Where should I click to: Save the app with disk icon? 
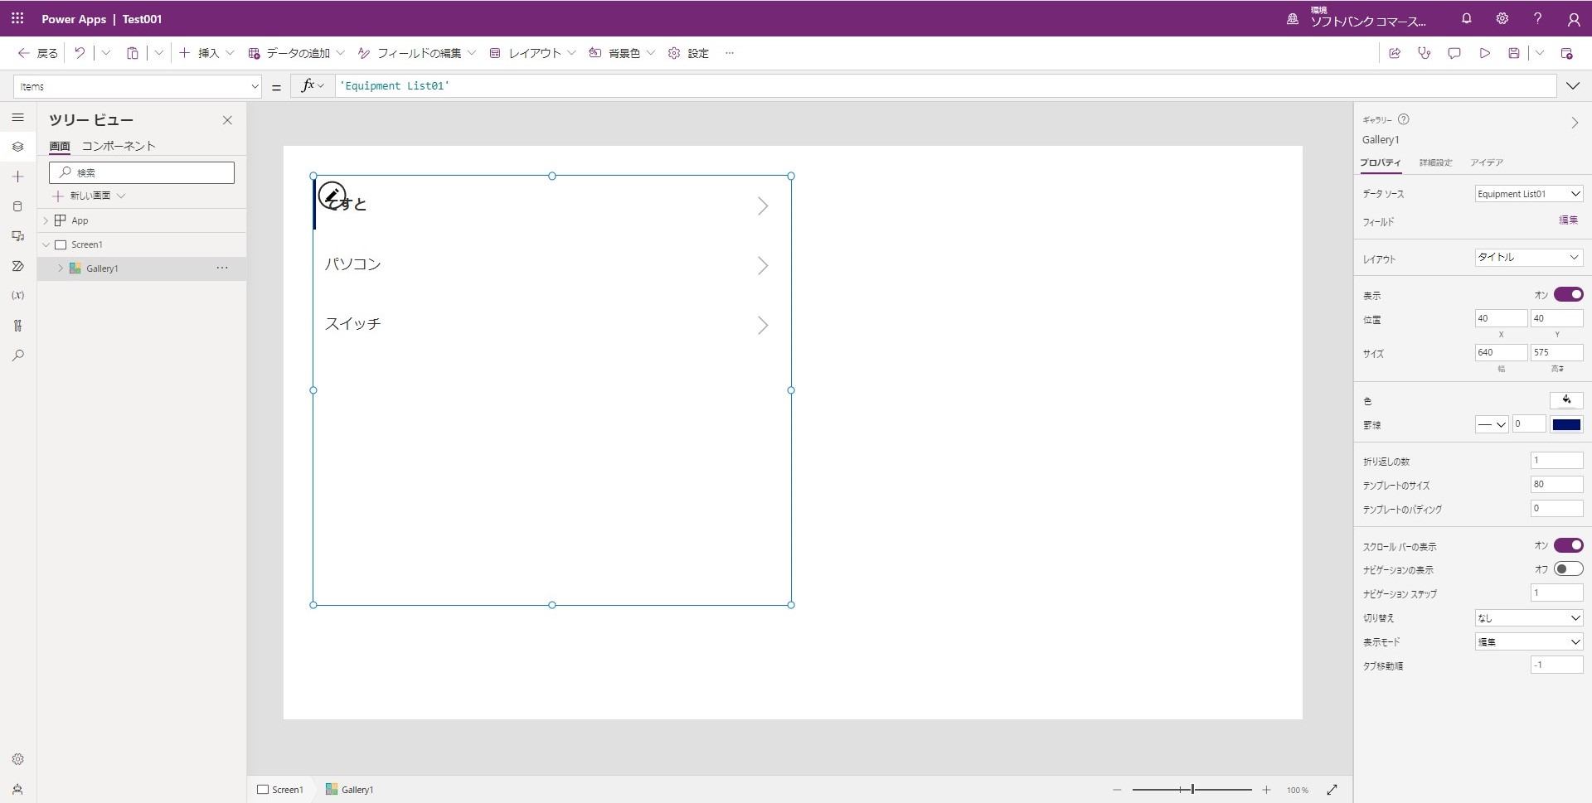tap(1513, 53)
